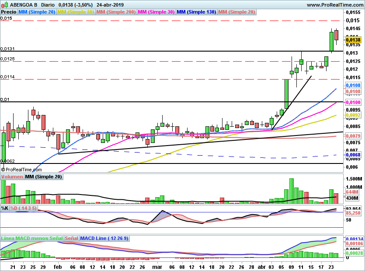
Task: Click the 0,015 resistance level label
Action: click(6, 18)
